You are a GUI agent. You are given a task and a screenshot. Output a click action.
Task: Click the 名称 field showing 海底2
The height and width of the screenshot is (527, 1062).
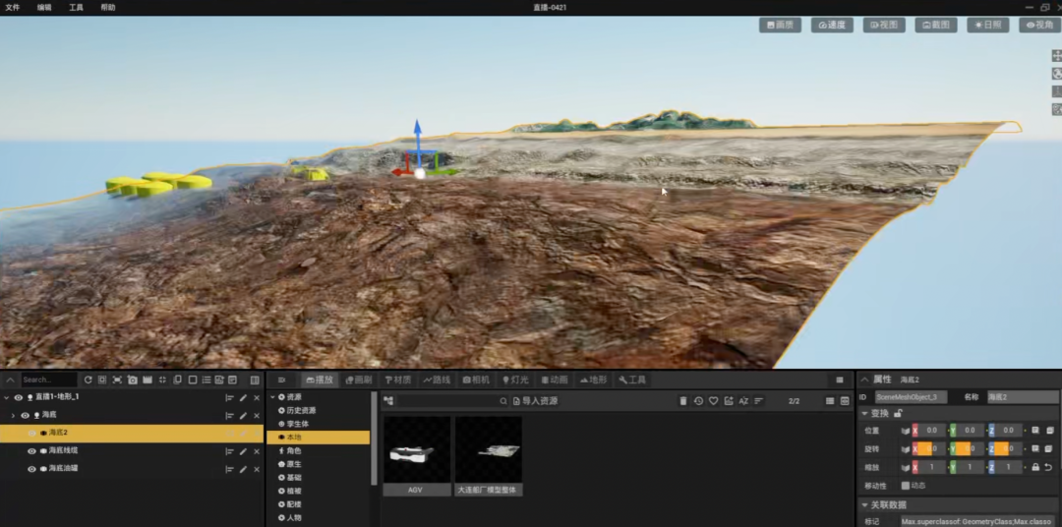pos(1022,397)
